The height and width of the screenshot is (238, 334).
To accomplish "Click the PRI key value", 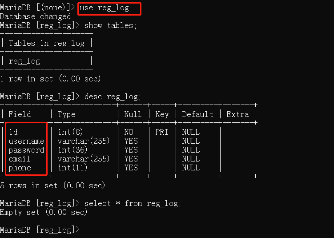I will 162,132.
